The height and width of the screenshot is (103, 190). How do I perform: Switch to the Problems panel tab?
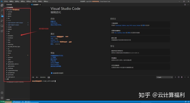(33, 77)
